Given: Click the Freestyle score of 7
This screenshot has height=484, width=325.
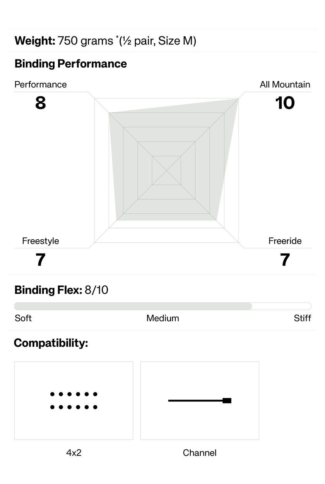Looking at the screenshot, I should pos(41,259).
